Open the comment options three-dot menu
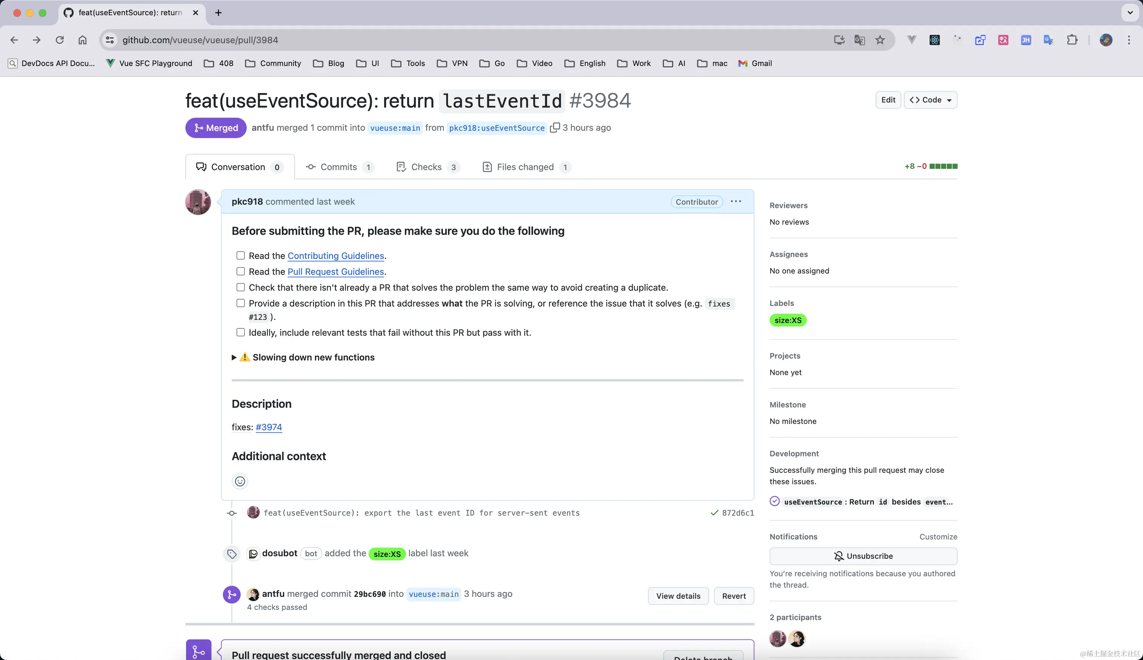The width and height of the screenshot is (1143, 660). (x=736, y=201)
